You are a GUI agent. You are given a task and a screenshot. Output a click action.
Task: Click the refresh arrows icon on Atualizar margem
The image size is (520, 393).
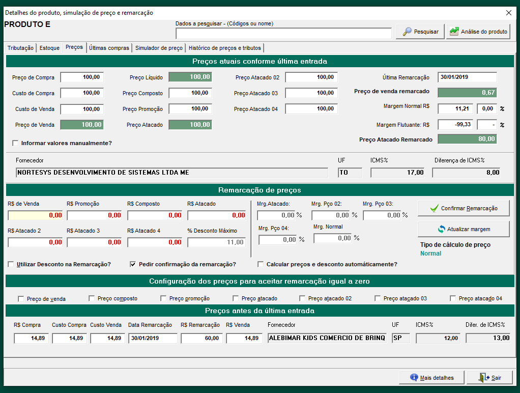pyautogui.click(x=441, y=229)
